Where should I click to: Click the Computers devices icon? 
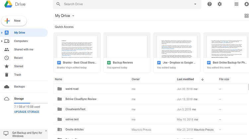point(7,41)
